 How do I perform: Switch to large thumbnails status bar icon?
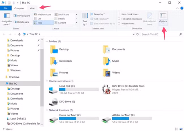tap(181, 129)
